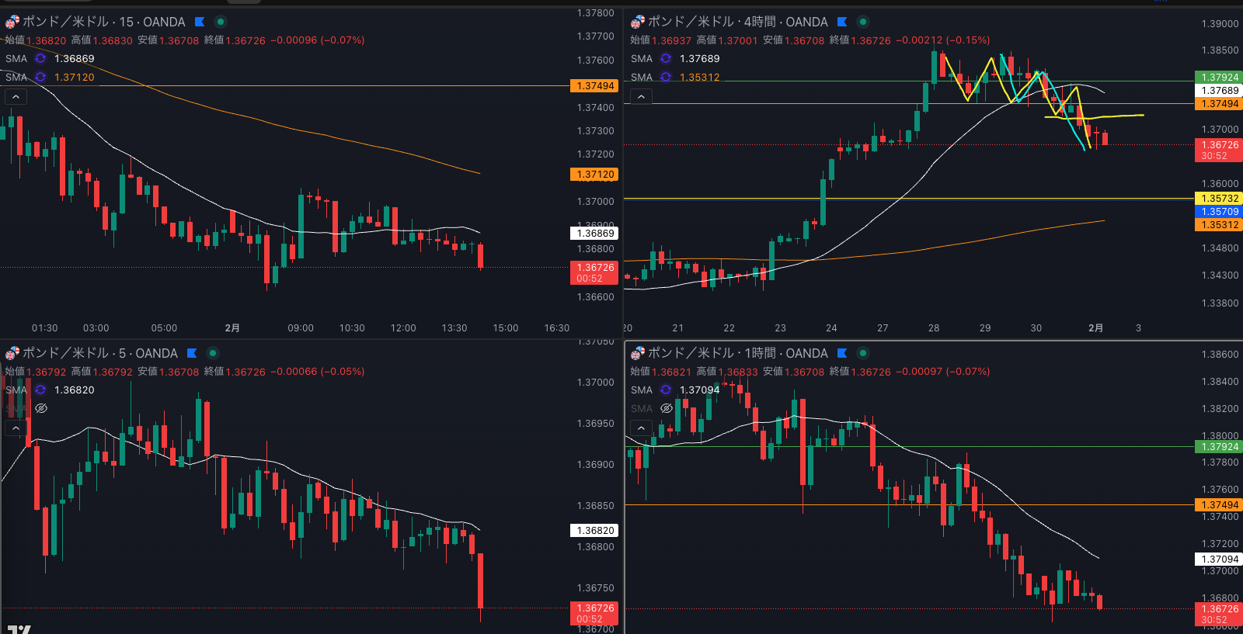Click the first SMA sync icon on 15-minute chart
1243x634 pixels.
click(x=40, y=59)
